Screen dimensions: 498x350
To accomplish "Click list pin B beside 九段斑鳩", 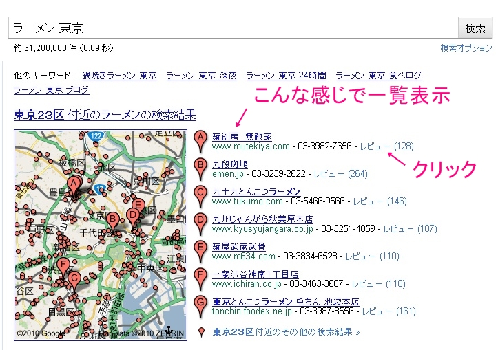I will 200,168.
